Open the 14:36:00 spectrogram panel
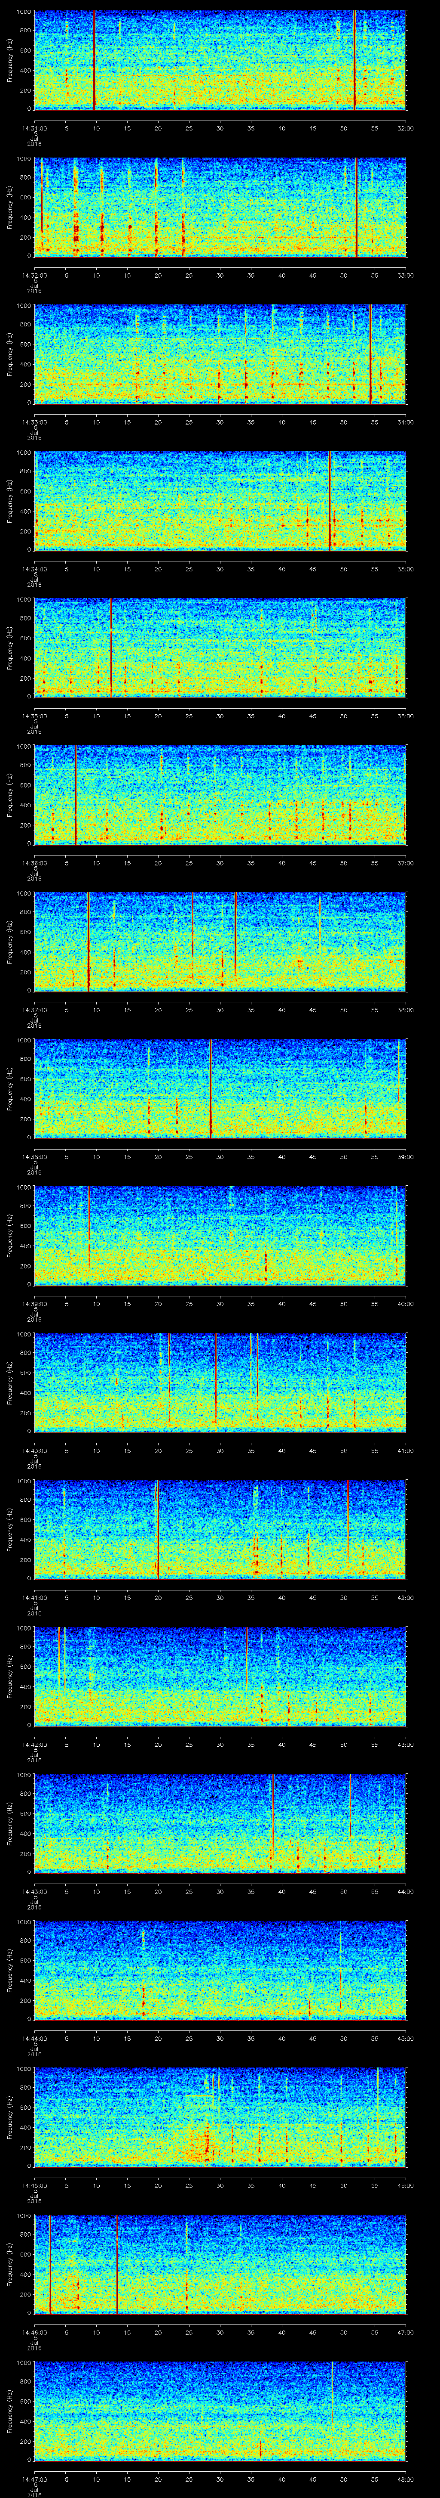440x2498 pixels. pyautogui.click(x=220, y=794)
